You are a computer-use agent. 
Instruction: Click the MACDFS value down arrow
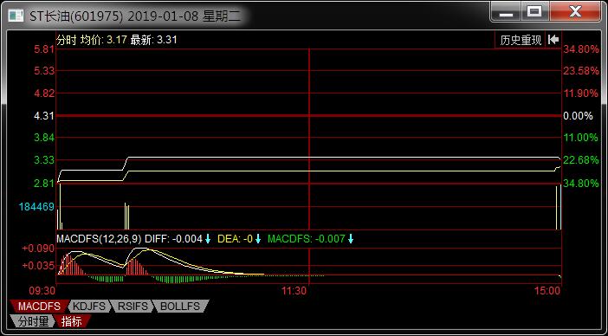[x=351, y=239]
